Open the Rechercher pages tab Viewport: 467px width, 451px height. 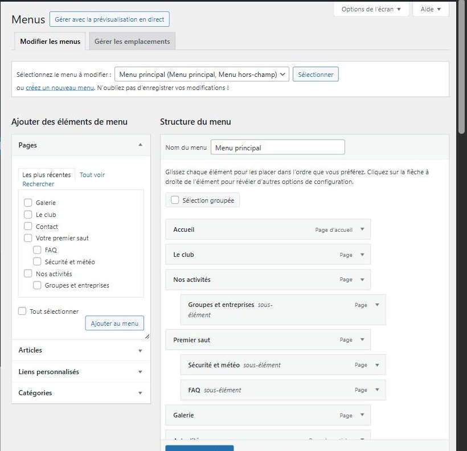pos(38,184)
